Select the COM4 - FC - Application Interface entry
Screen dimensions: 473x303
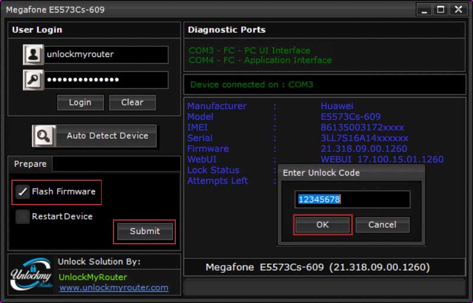(260, 60)
